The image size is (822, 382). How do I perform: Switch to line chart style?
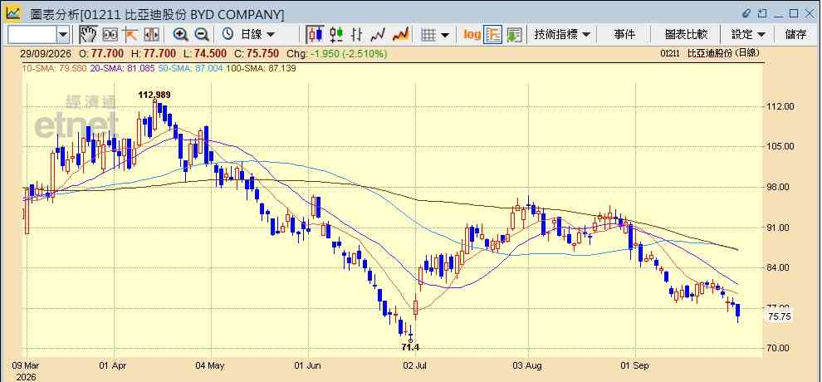tap(379, 35)
